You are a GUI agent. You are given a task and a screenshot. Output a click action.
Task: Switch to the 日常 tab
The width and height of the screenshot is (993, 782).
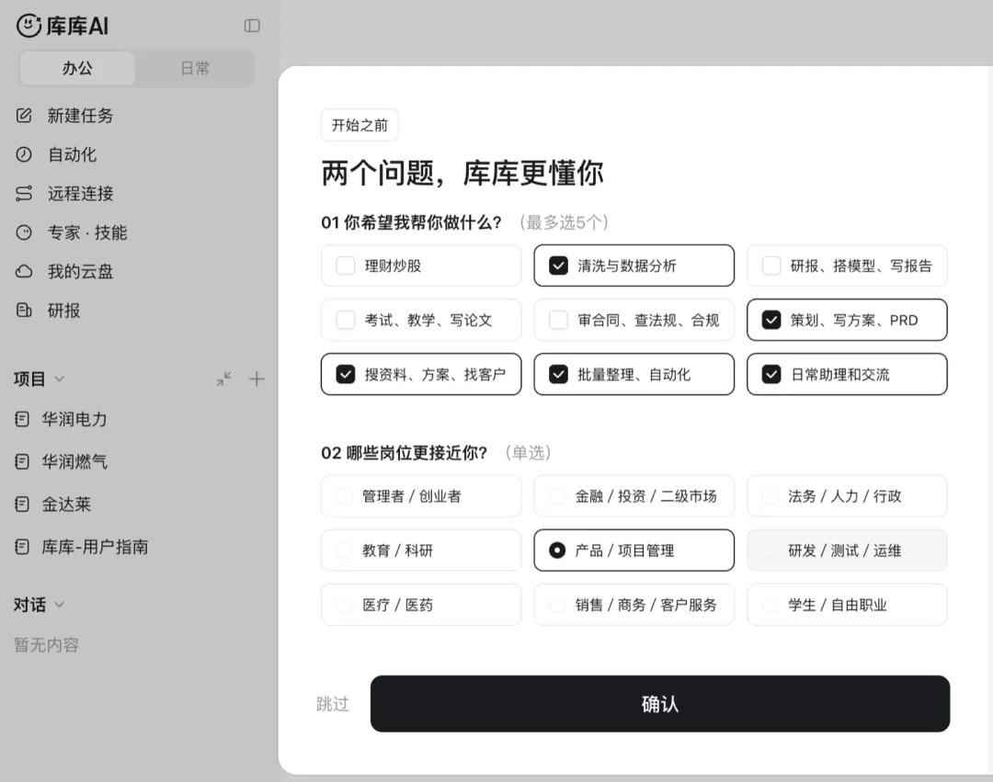tap(194, 68)
